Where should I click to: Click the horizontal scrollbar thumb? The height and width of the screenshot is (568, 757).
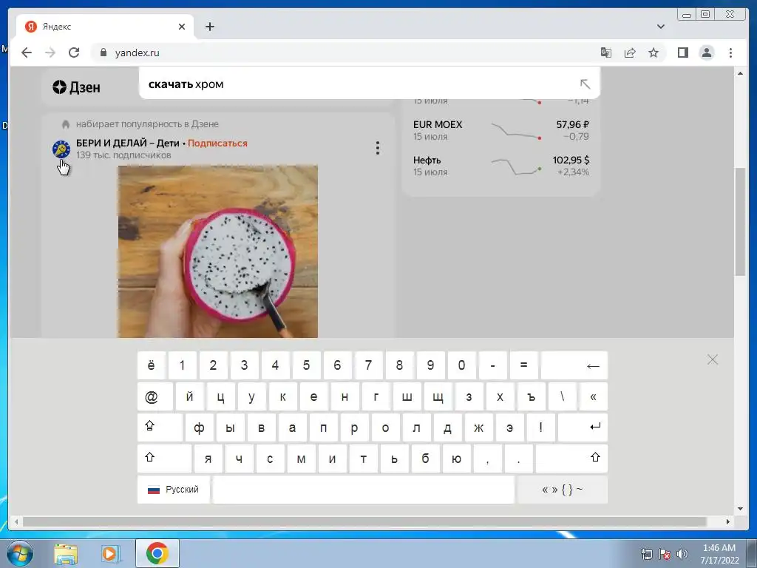click(x=364, y=521)
